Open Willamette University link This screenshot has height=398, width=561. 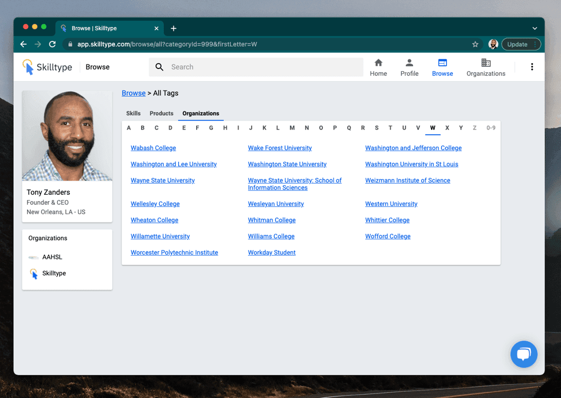[160, 236]
